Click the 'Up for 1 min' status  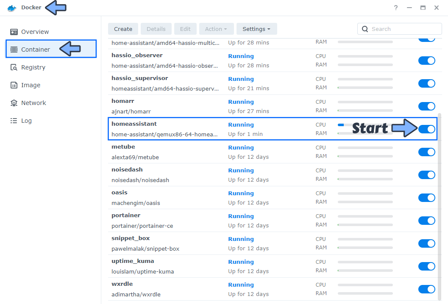245,134
